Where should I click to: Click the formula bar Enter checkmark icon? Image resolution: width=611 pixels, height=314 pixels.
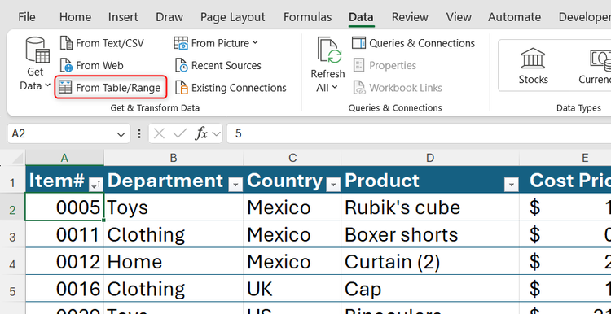[180, 134]
